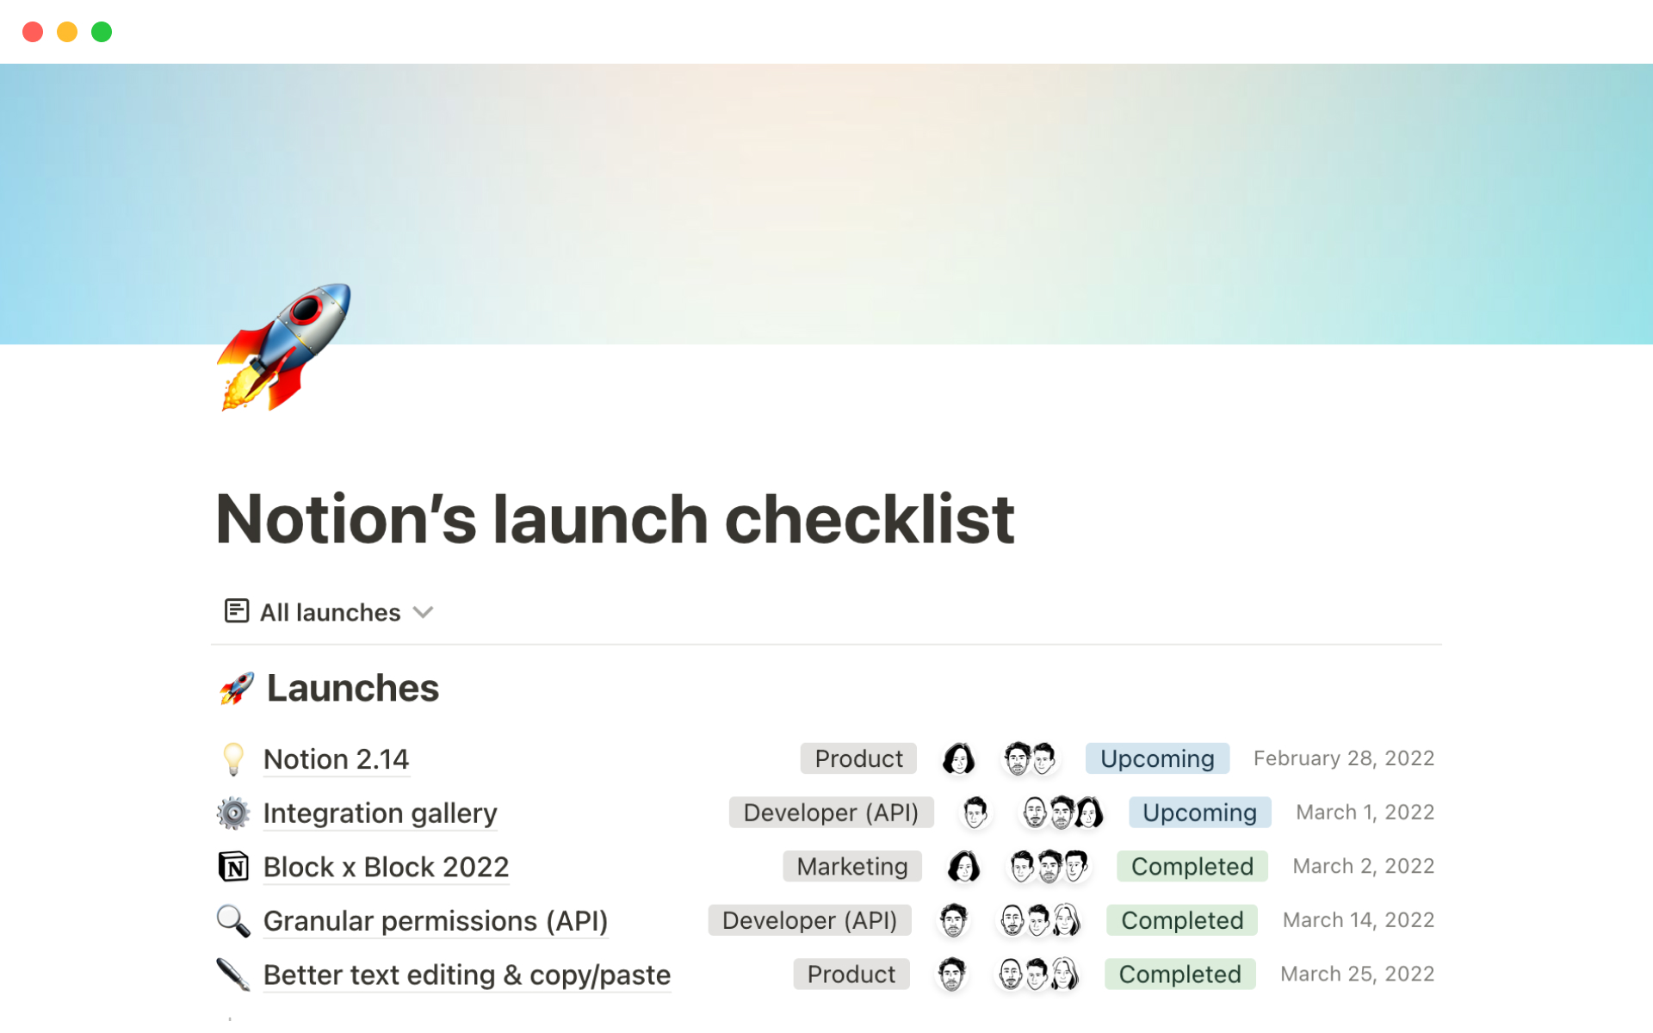The image size is (1653, 1033).
Task: Click avatar group for Integration gallery row
Action: click(x=1056, y=812)
